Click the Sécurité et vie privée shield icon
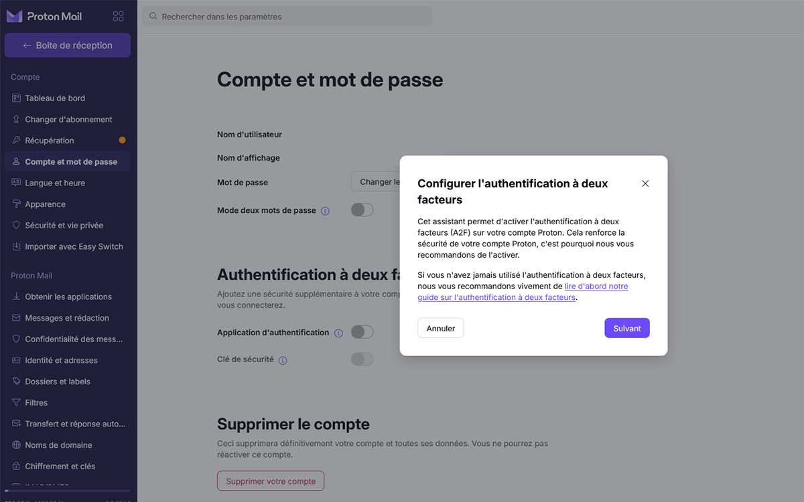The height and width of the screenshot is (502, 804). tap(17, 225)
